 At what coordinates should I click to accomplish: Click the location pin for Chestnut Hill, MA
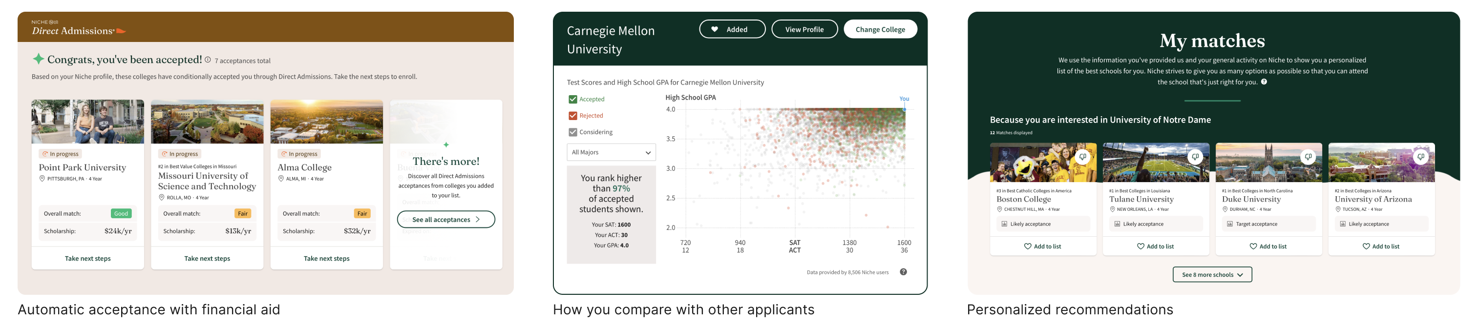tap(999, 209)
